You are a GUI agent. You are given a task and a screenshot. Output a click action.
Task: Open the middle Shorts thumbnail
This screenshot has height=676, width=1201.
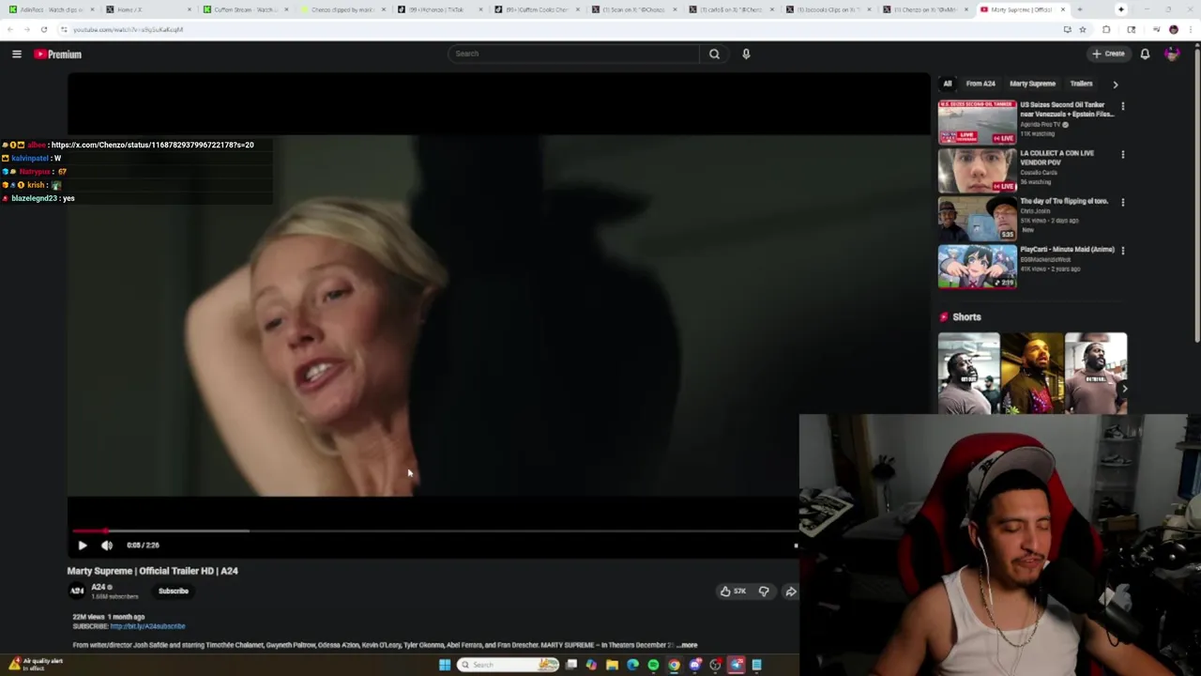pyautogui.click(x=1032, y=373)
